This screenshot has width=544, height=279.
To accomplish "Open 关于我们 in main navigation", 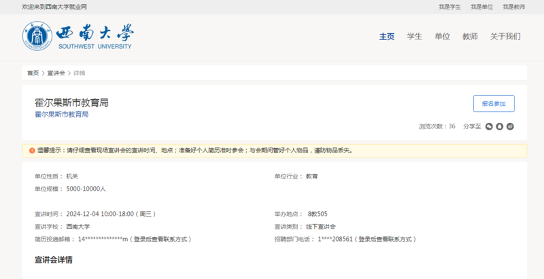I will pyautogui.click(x=505, y=37).
